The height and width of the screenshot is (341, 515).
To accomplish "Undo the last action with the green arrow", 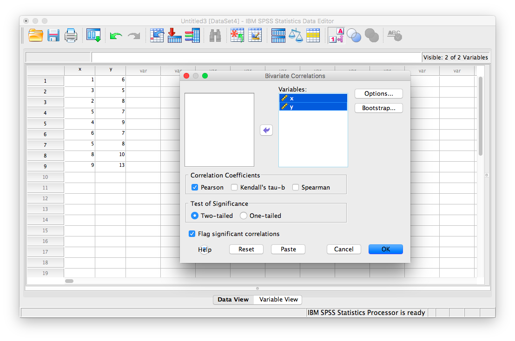I will (x=116, y=35).
